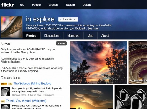Screen dimensions: 147x109
Task: Click the STICKY badge
Action: (4, 84)
